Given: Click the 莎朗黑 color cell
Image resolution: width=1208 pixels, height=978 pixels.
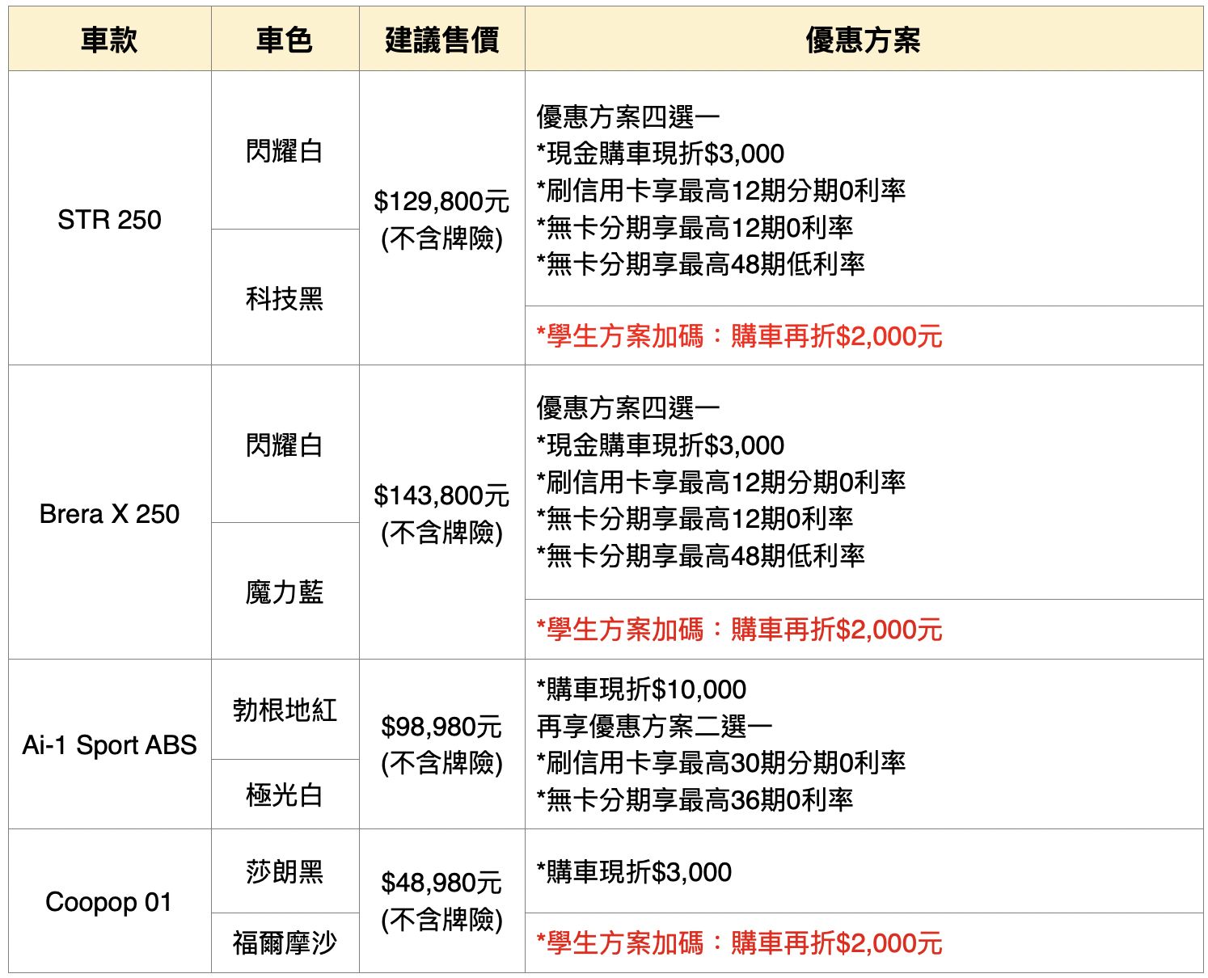Looking at the screenshot, I should [285, 871].
